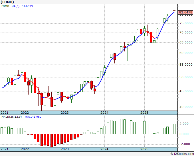The width and height of the screenshot is (194, 156).
Task: Click the 60.0000 price axis label
Action: point(186,53)
